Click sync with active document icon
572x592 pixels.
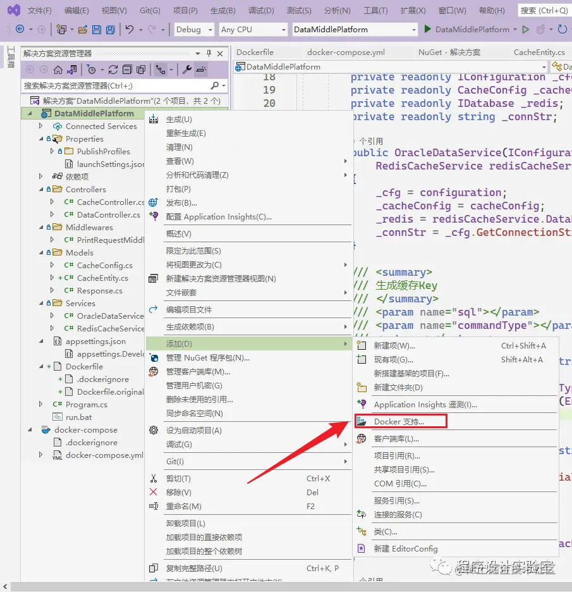pos(113,70)
